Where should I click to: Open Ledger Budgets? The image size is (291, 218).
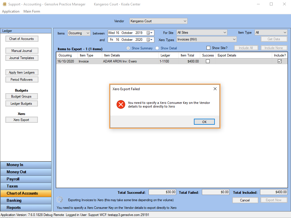(x=21, y=104)
